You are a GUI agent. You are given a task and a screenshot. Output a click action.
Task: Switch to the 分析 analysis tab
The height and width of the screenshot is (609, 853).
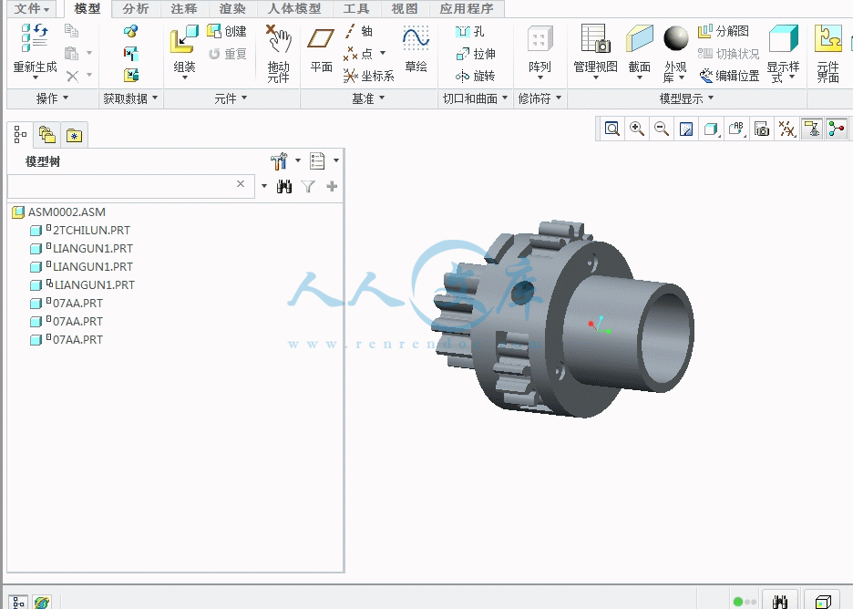tap(136, 9)
